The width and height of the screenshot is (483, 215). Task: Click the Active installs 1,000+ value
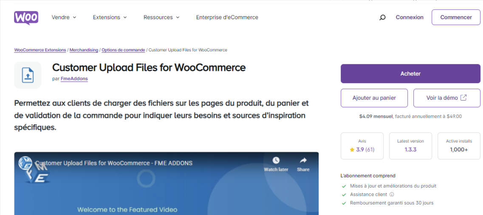coord(459,150)
